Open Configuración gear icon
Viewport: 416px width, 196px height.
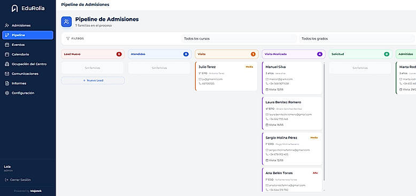7,93
